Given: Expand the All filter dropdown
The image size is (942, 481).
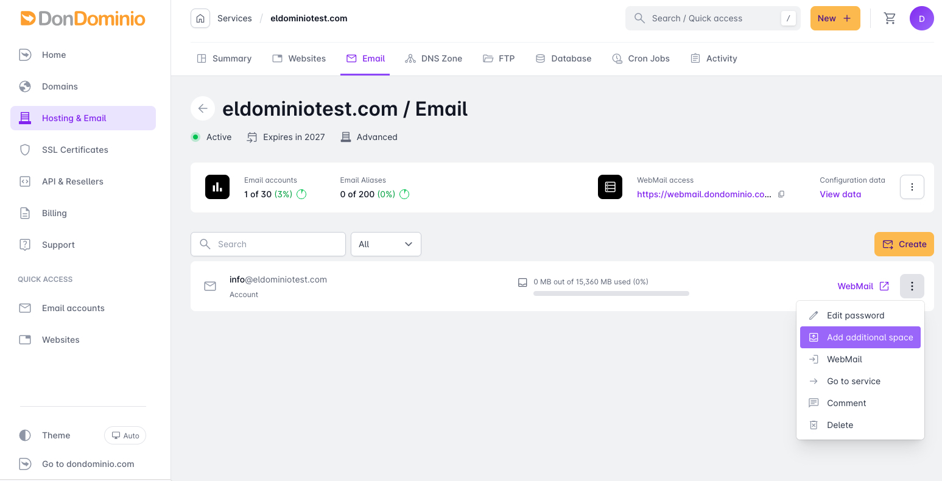Looking at the screenshot, I should pyautogui.click(x=386, y=244).
